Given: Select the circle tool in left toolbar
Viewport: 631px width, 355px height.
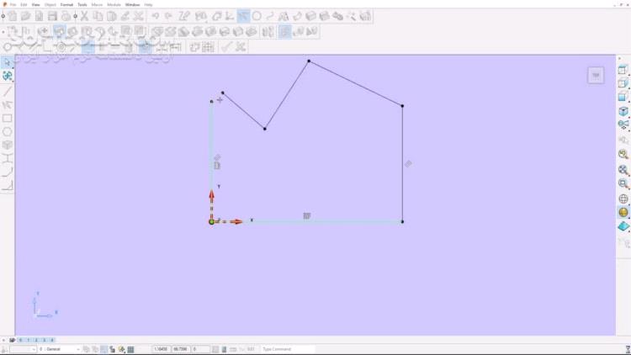Looking at the screenshot, I should coord(8,131).
